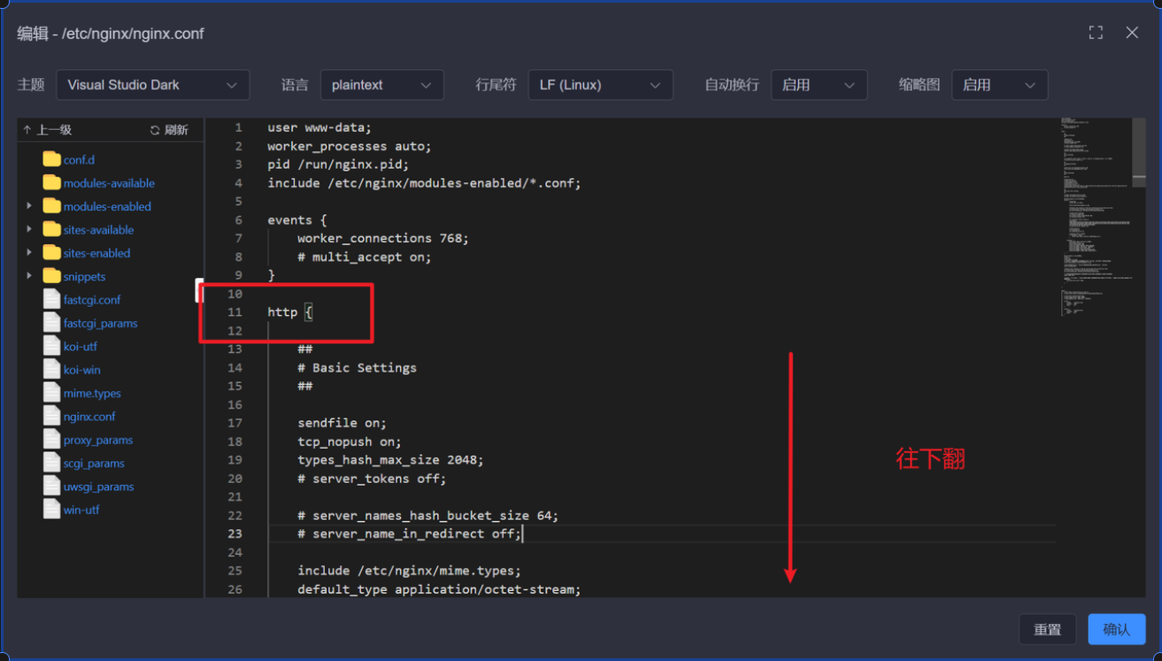Open file labeled fastcgi_params
This screenshot has height=661, width=1162.
pos(101,323)
